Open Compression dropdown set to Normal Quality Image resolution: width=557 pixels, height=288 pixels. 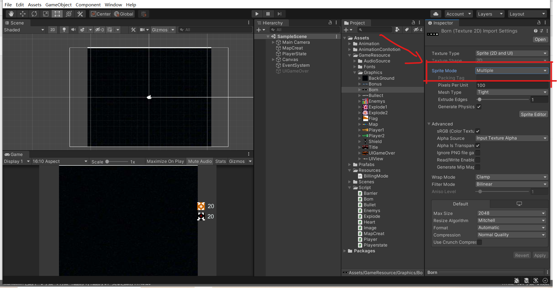click(x=512, y=235)
